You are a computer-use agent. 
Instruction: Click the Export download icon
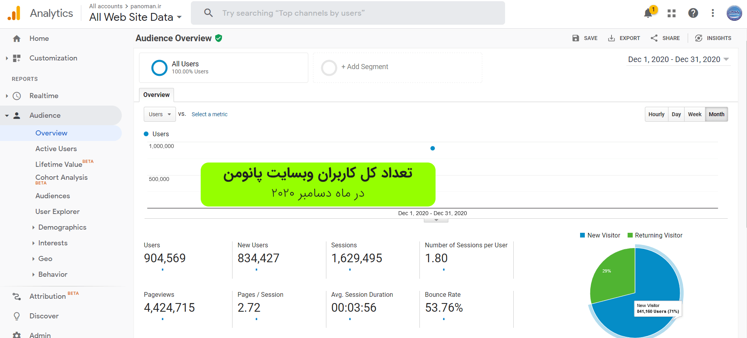click(612, 38)
